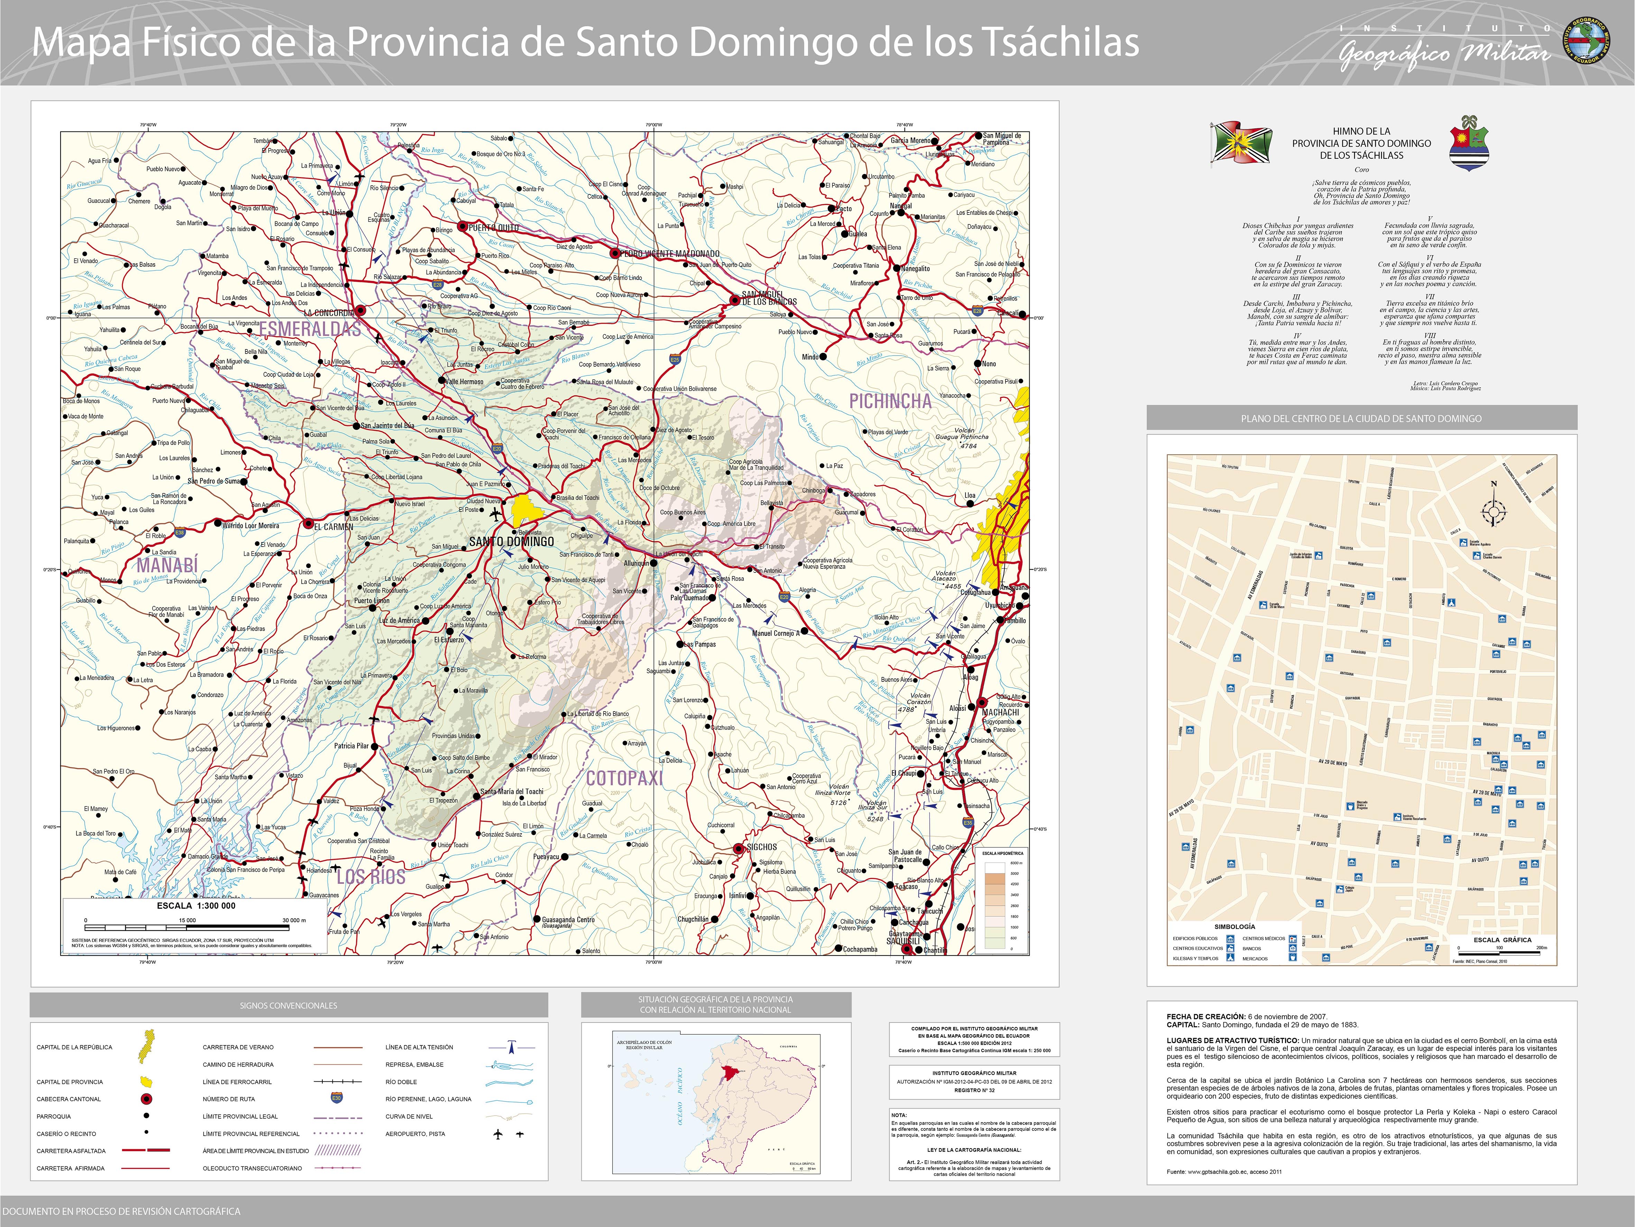This screenshot has height=1227, width=1635.
Task: Click the Capital de Provincia yellow symbol
Action: coord(146,1081)
